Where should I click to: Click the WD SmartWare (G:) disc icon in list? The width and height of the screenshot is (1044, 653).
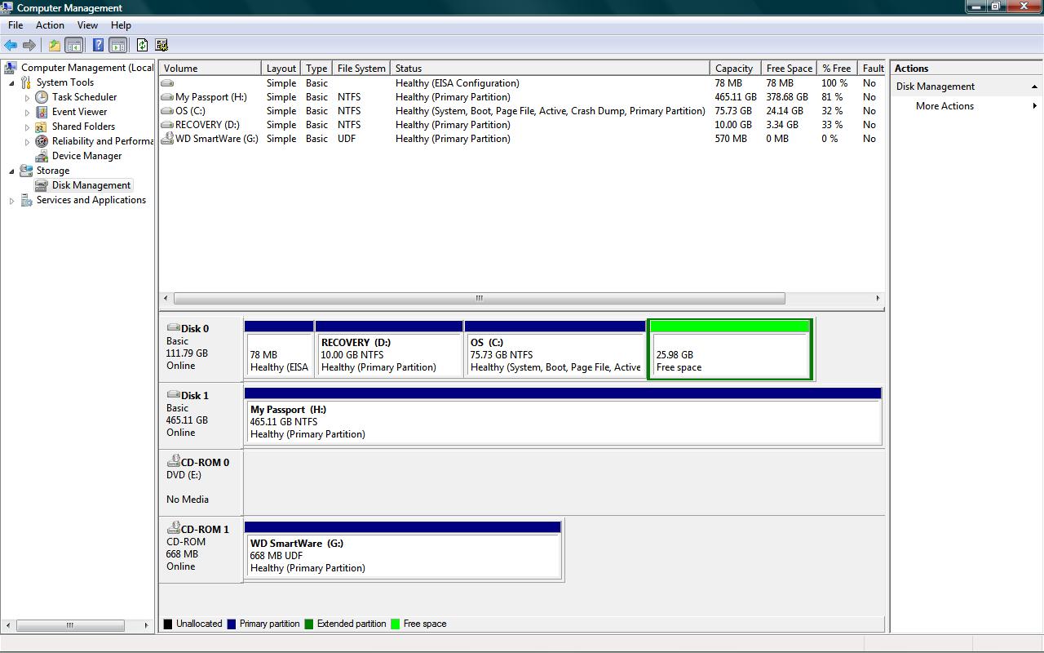pyautogui.click(x=167, y=139)
